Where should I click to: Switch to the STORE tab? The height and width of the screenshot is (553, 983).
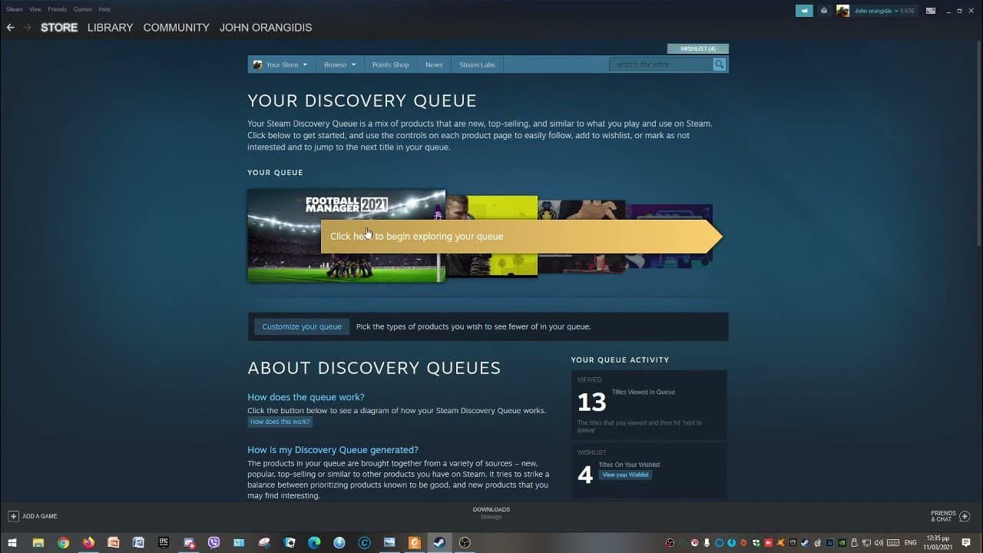59,28
